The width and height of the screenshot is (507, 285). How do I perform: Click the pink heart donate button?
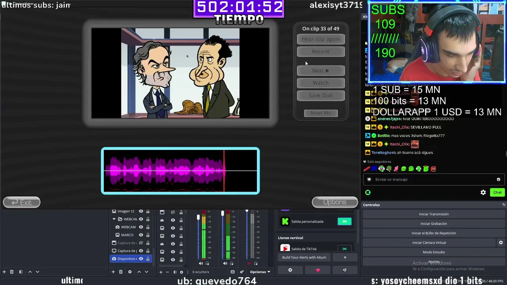317,270
